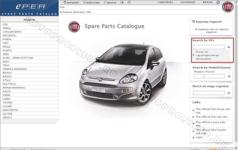Select model SEDICI
This screenshot has width=238, height=150.
click(29, 117)
